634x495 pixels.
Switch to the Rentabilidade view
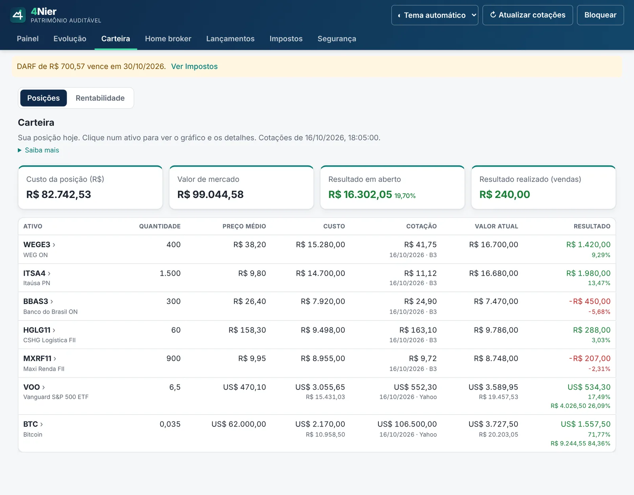click(100, 98)
